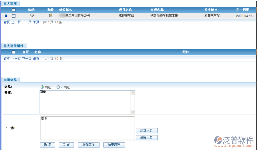Tick the select-all checkbox in 重大事件附件 header

[13, 52]
